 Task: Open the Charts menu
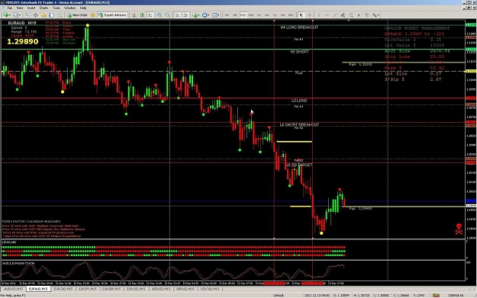tap(44, 8)
